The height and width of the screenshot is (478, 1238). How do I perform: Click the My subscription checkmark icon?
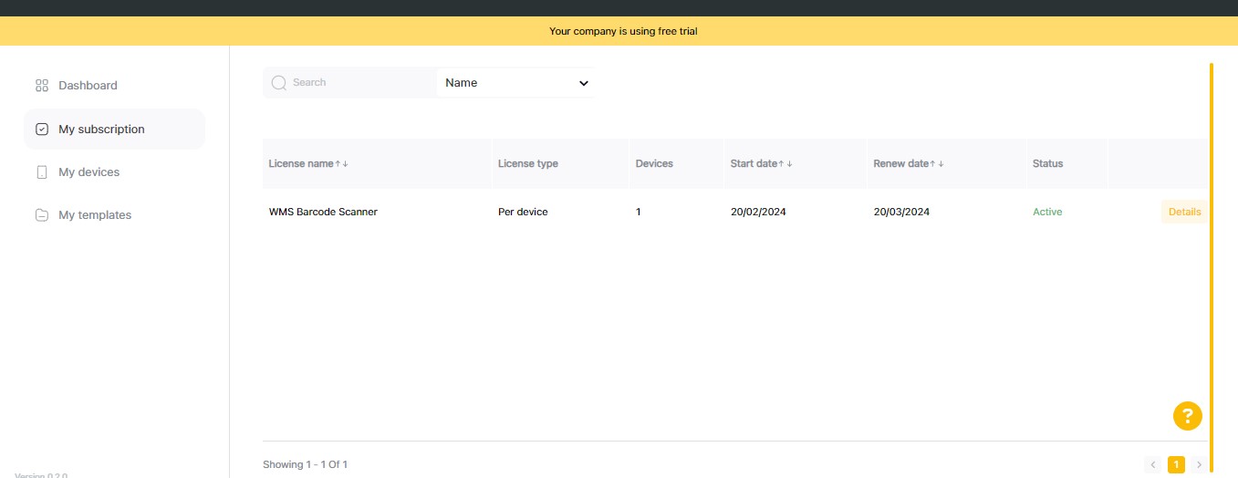click(41, 130)
